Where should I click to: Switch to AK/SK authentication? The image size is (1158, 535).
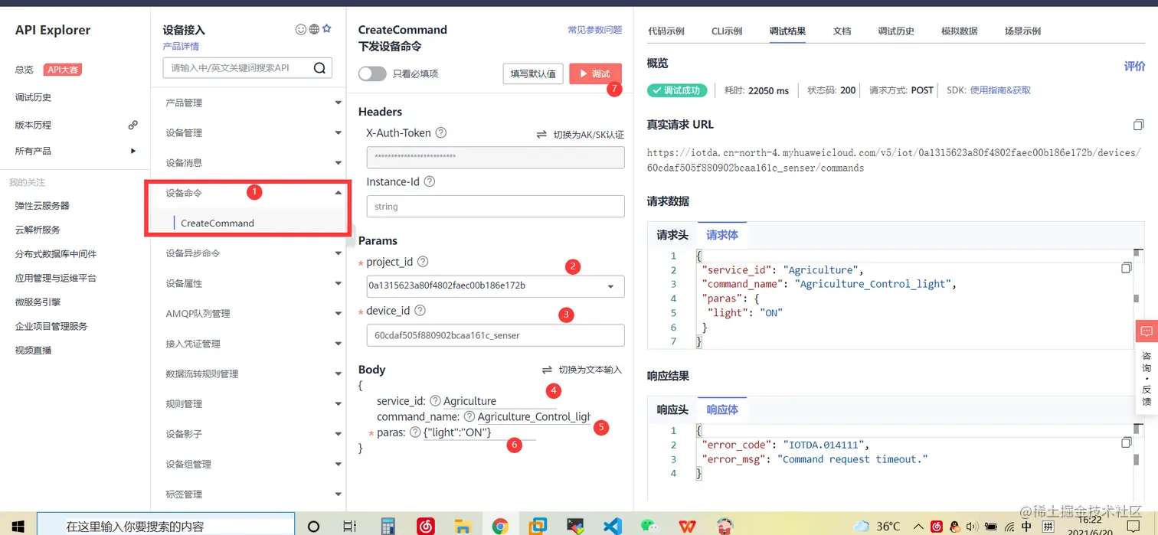point(581,134)
